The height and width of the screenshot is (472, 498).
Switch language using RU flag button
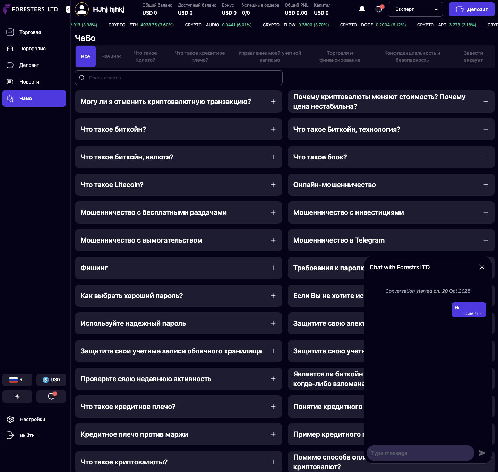coord(17,380)
